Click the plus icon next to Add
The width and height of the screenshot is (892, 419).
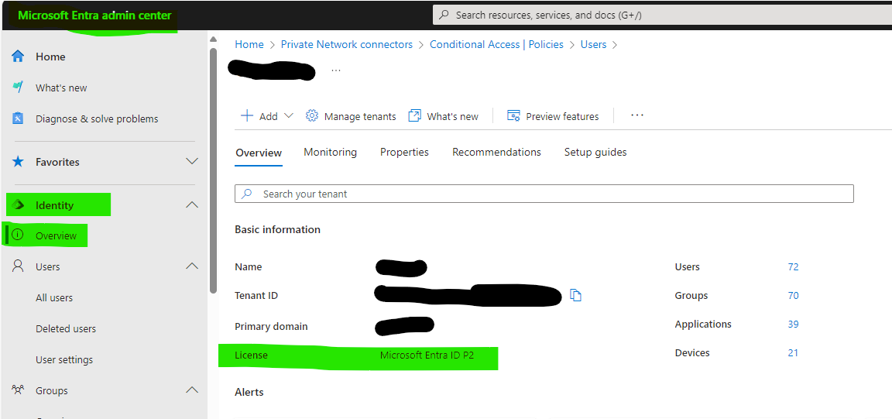[x=247, y=116]
